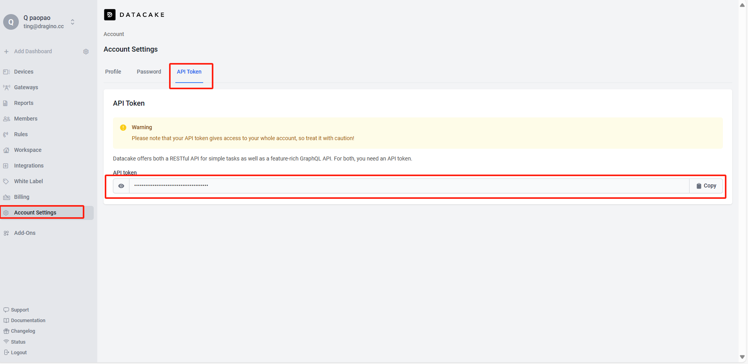Switch to the Profile tab
Screen dimensions: 748x364
pyautogui.click(x=113, y=72)
